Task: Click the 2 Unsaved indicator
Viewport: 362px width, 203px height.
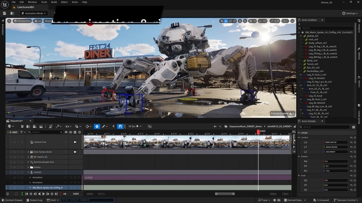Action: 321,200
